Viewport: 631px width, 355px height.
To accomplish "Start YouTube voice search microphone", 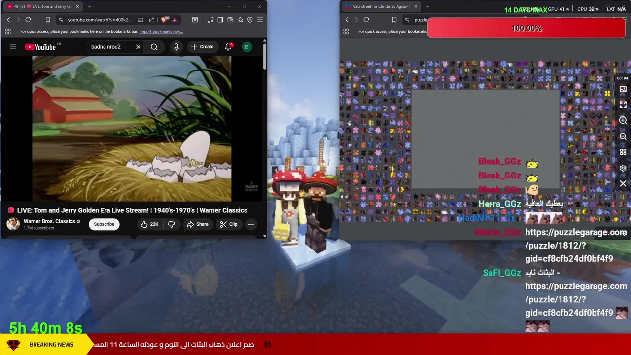I will (176, 47).
